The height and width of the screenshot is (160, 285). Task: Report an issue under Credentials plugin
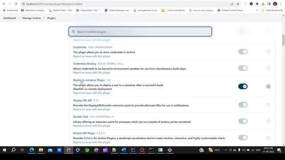pyautogui.click(x=92, y=56)
